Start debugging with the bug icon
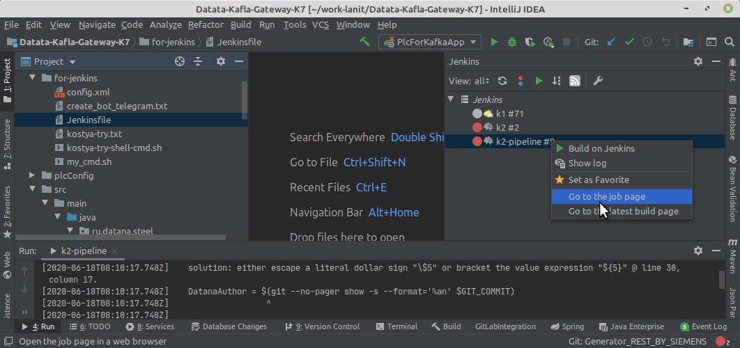Image resolution: width=740 pixels, height=348 pixels. coord(512,42)
